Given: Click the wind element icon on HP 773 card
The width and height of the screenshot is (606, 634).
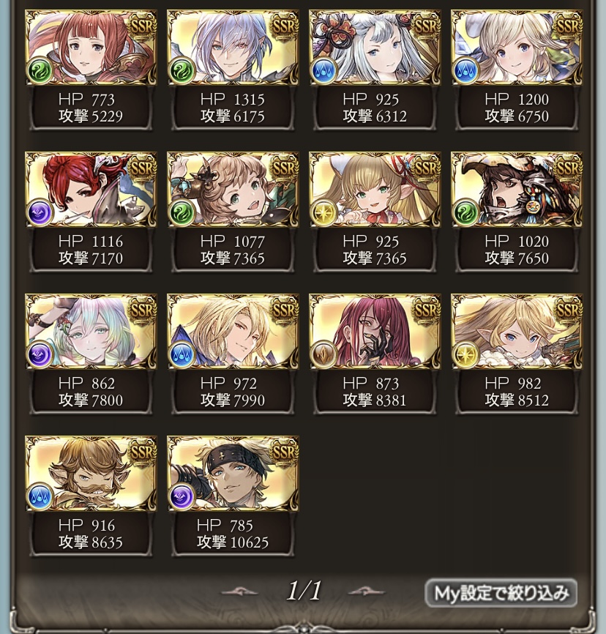Looking at the screenshot, I should pos(40,71).
